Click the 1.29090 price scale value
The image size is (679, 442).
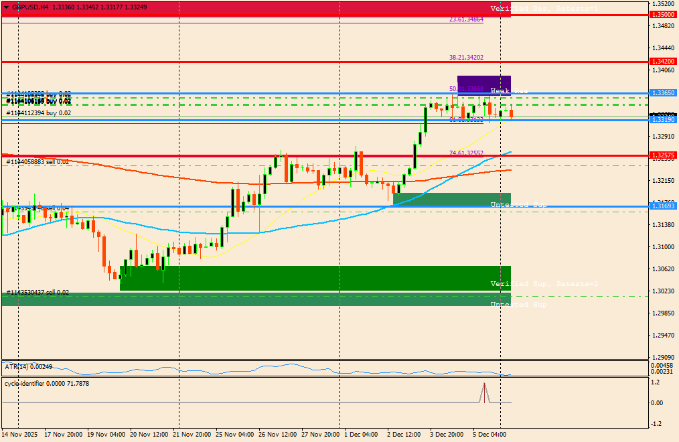[663, 357]
